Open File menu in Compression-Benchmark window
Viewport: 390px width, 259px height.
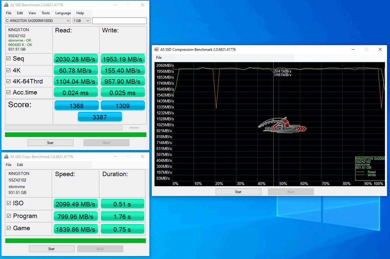(159, 58)
